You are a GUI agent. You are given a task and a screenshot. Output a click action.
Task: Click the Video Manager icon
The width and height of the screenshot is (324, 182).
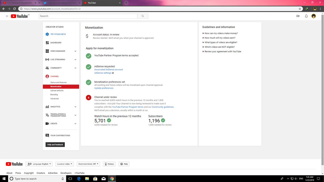(x=47, y=51)
